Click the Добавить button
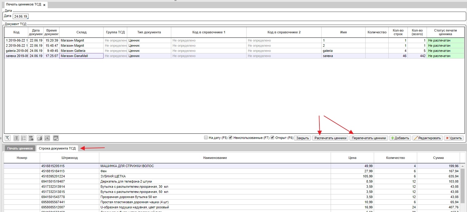The image size is (467, 212). pyautogui.click(x=400, y=138)
